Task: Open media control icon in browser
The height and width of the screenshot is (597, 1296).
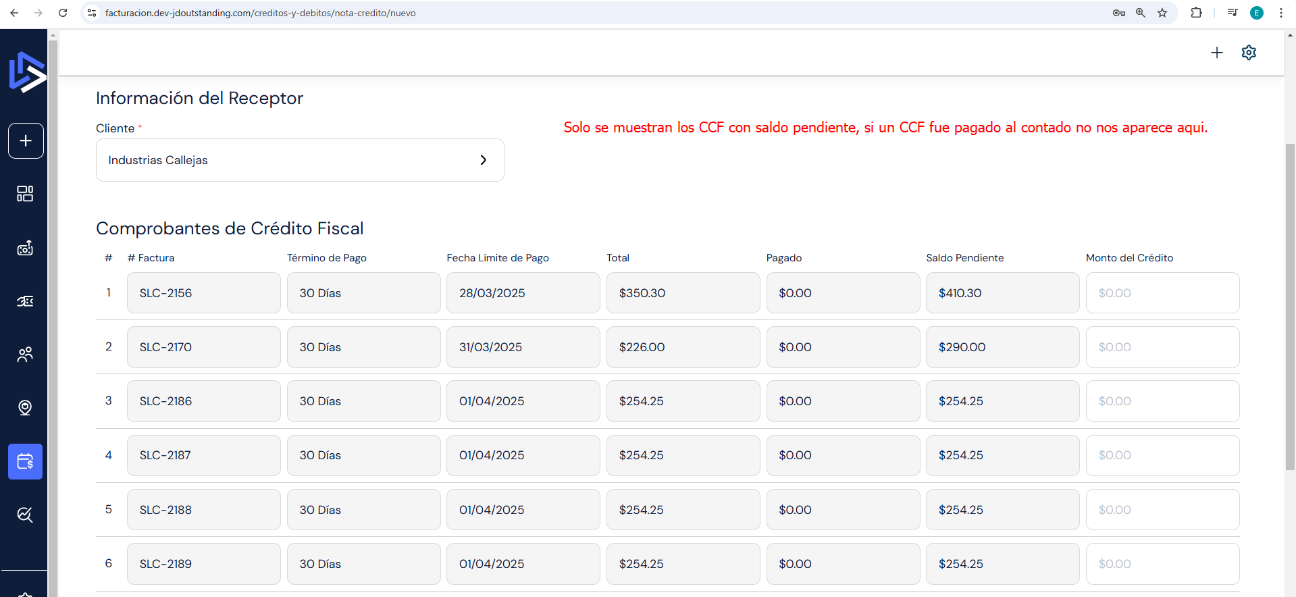Action: 1233,13
